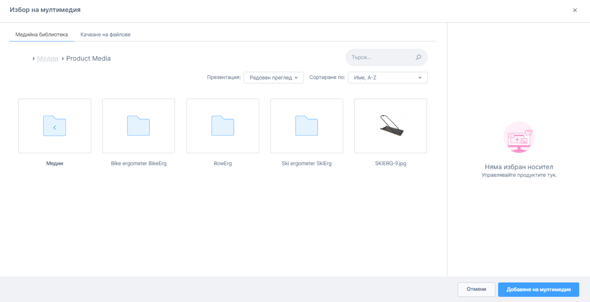Click the Добавяне на мултимедия button
Image resolution: width=590 pixels, height=302 pixels.
[x=538, y=289]
